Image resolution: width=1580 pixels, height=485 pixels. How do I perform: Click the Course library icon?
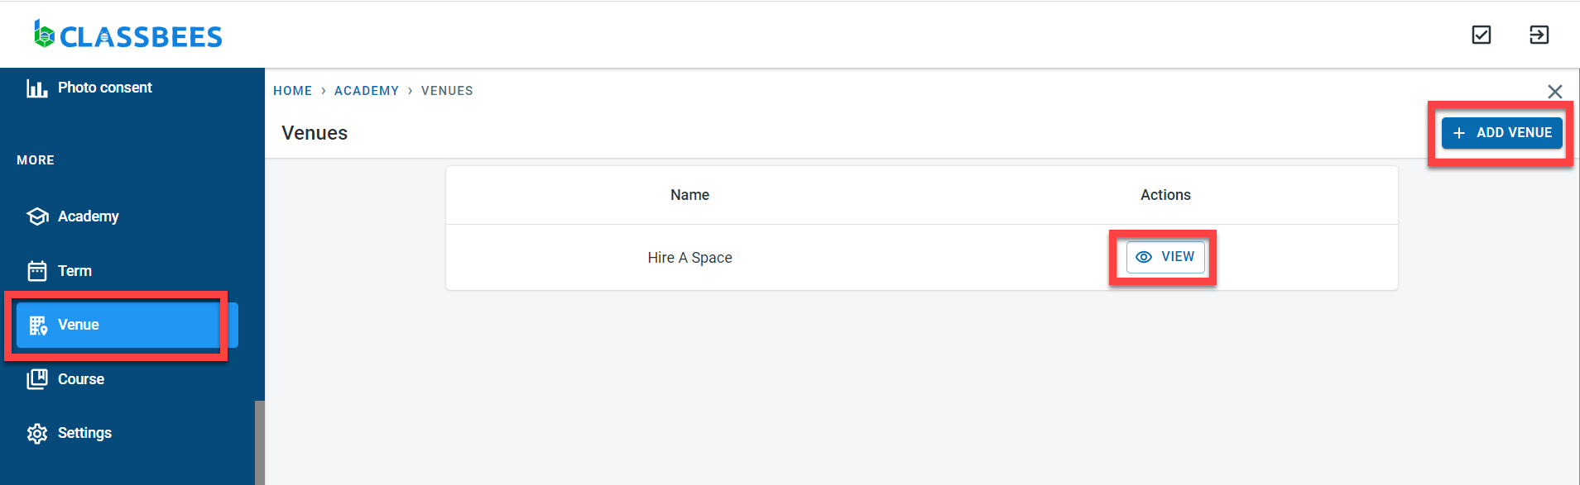click(x=37, y=379)
